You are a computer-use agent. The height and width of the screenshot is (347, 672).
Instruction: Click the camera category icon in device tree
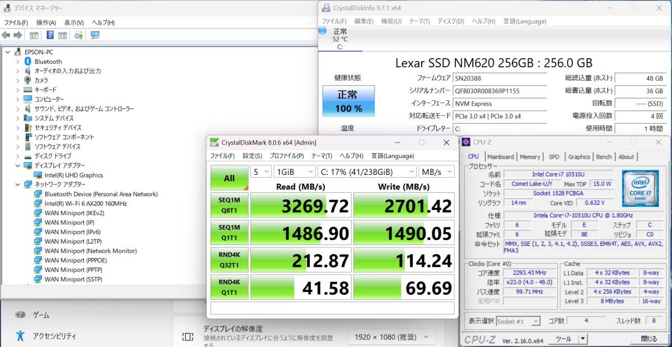[27, 80]
